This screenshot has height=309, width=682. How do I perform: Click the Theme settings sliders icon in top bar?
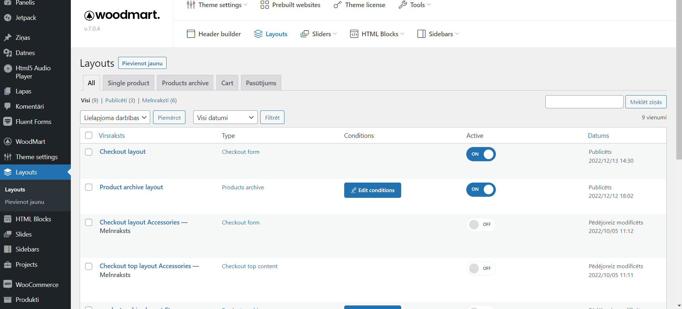tap(191, 5)
